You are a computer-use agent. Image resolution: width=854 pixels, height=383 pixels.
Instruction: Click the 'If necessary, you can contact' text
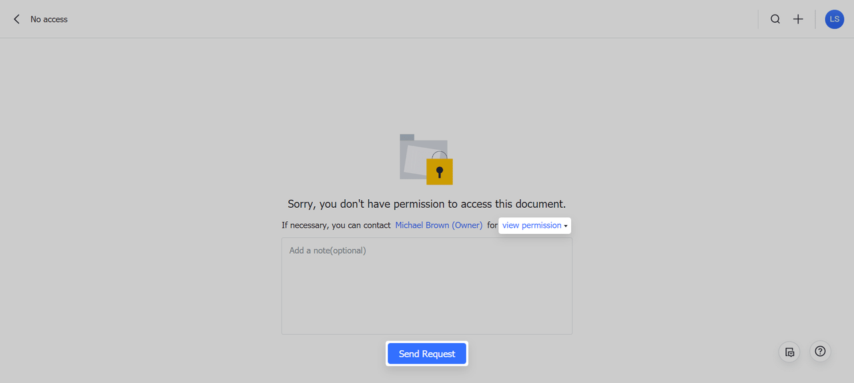[336, 226]
